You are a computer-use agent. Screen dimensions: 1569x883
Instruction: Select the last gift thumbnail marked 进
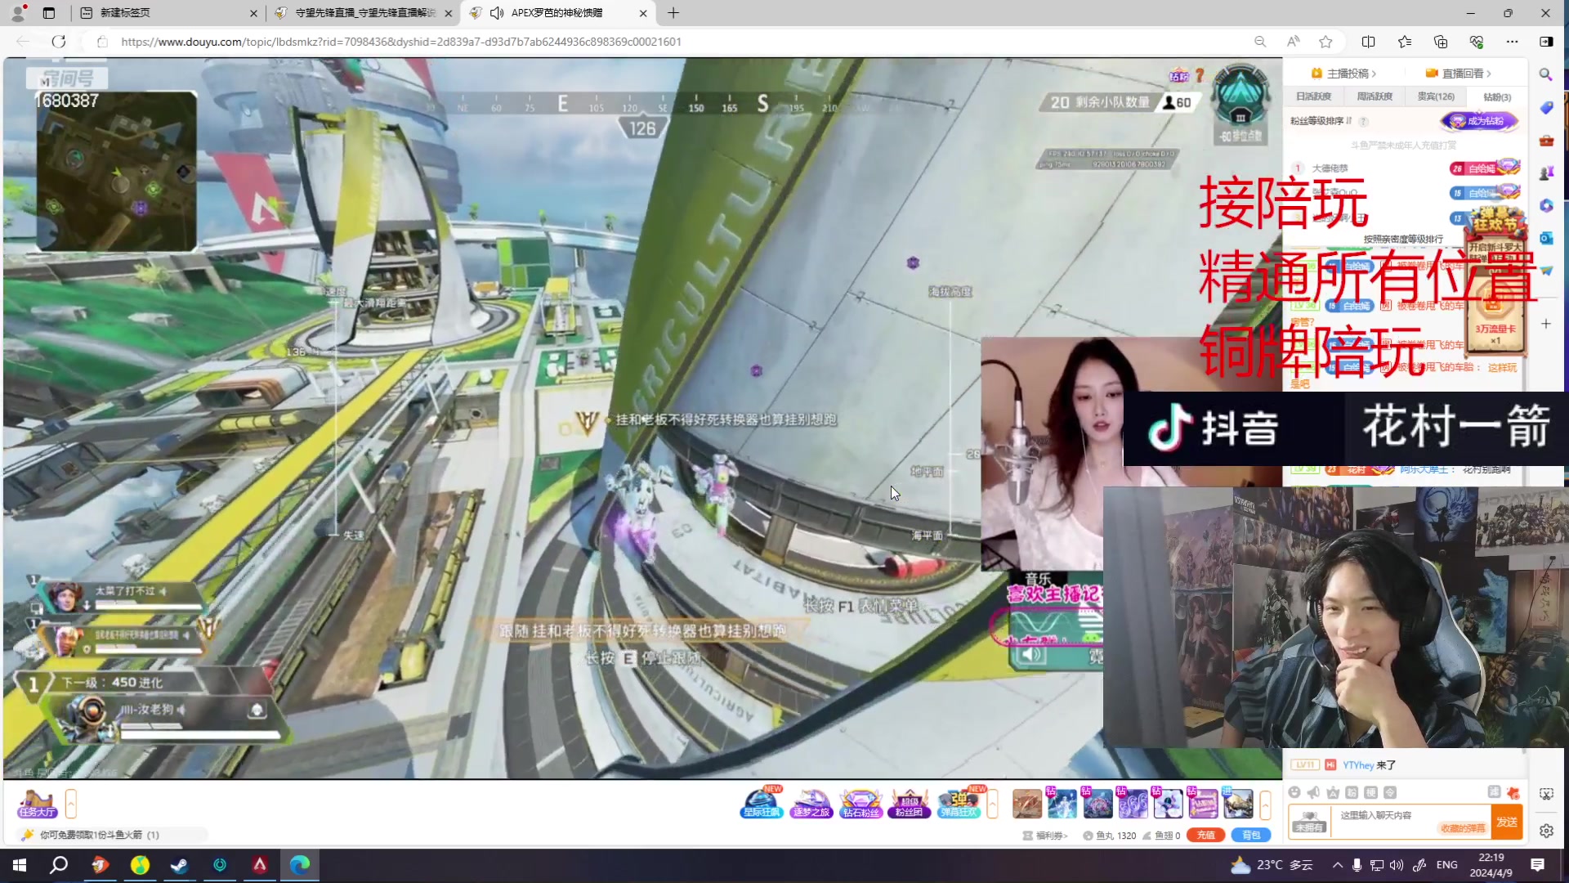(x=1237, y=804)
